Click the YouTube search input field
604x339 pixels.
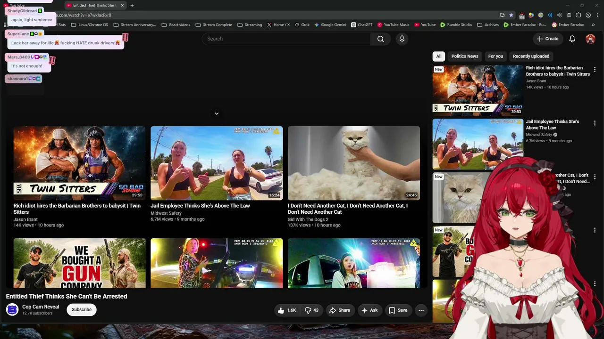click(x=286, y=39)
